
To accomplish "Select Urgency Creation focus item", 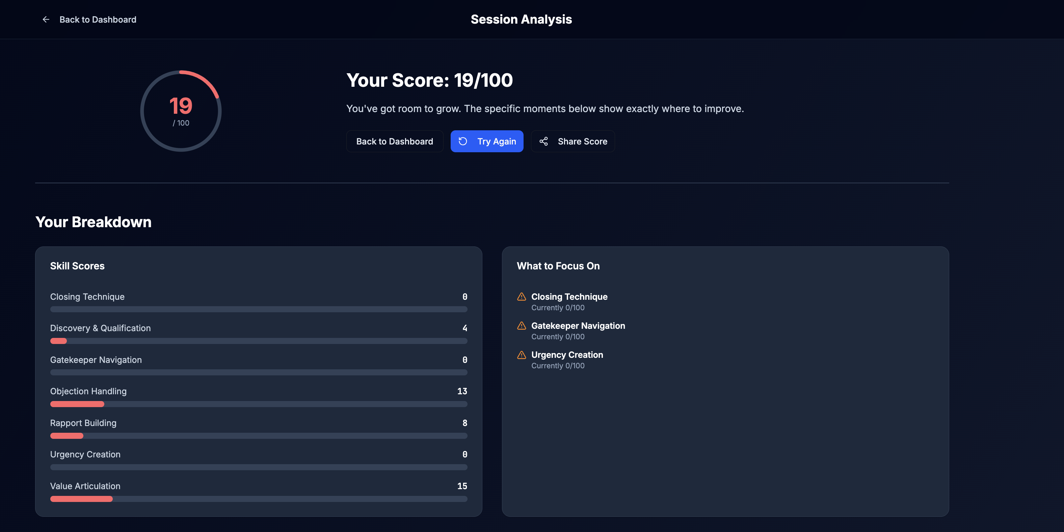I will [x=567, y=360].
